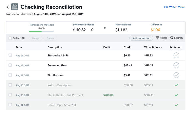The height and width of the screenshot is (113, 191).
Task: Click the $134.87 credit amount
Action: (x=128, y=105)
